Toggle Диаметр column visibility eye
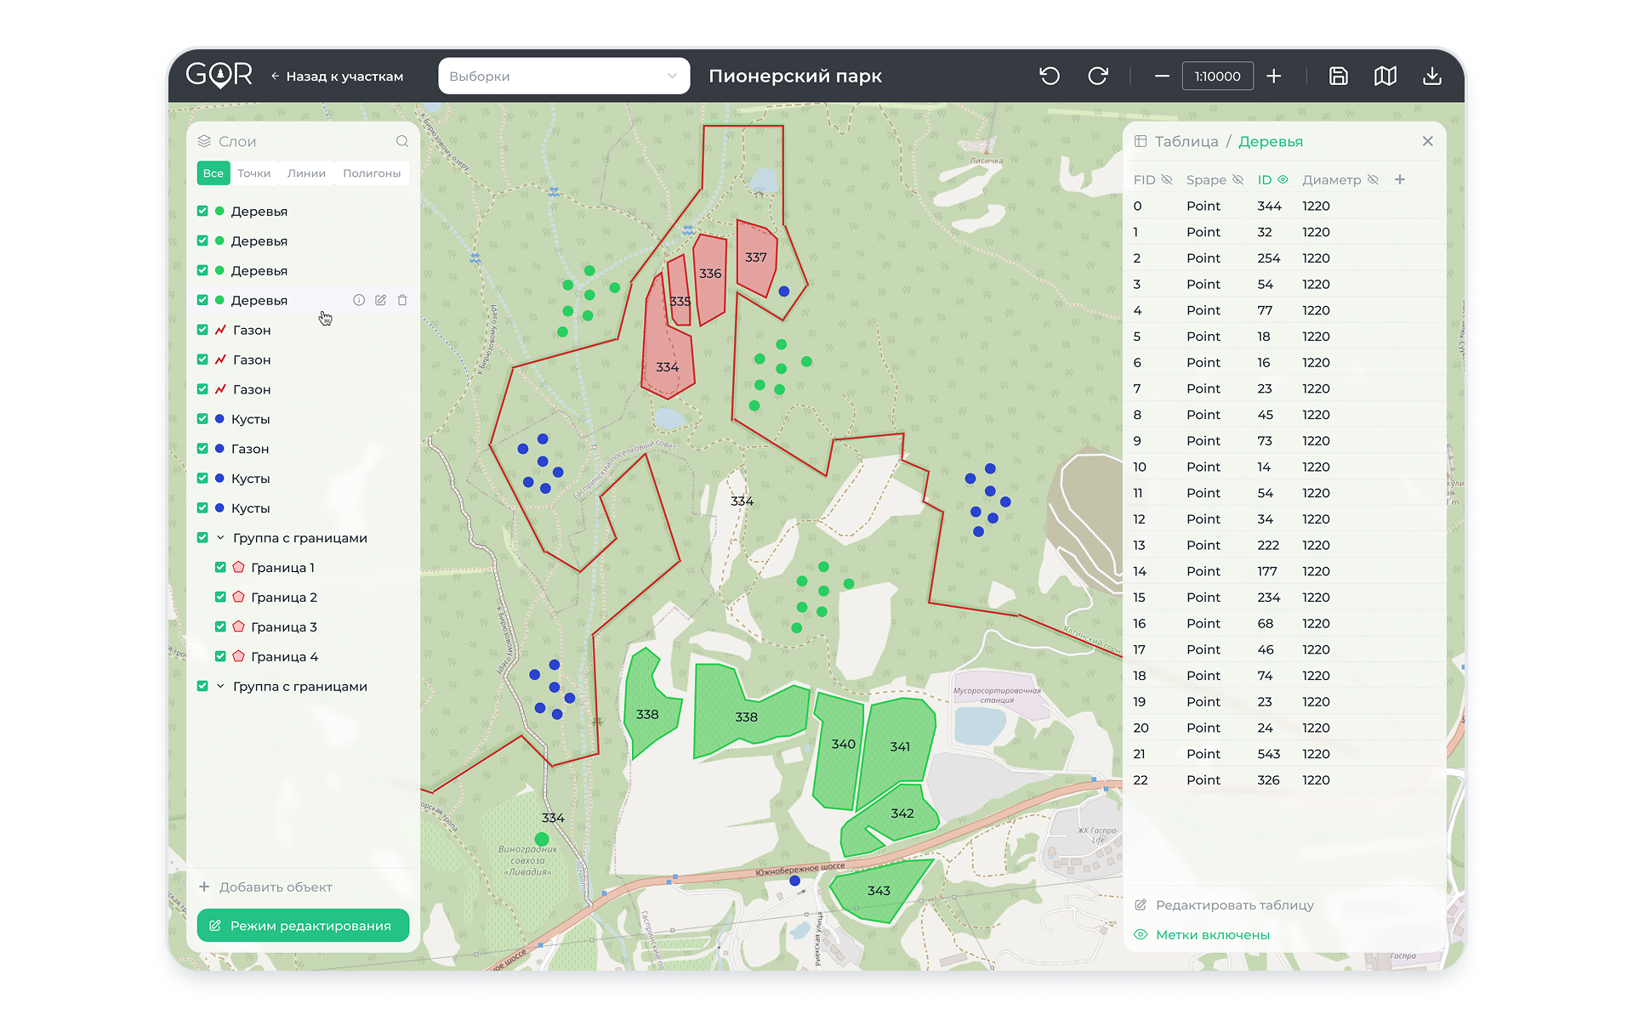The image size is (1633, 1020). tap(1373, 179)
